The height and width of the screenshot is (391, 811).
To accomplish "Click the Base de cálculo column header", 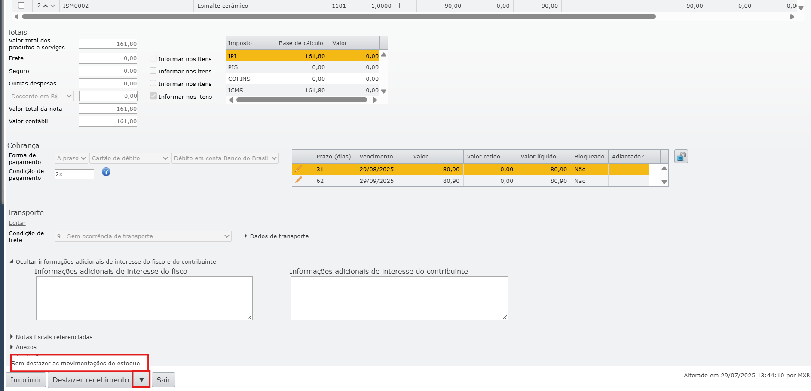I will coord(302,43).
